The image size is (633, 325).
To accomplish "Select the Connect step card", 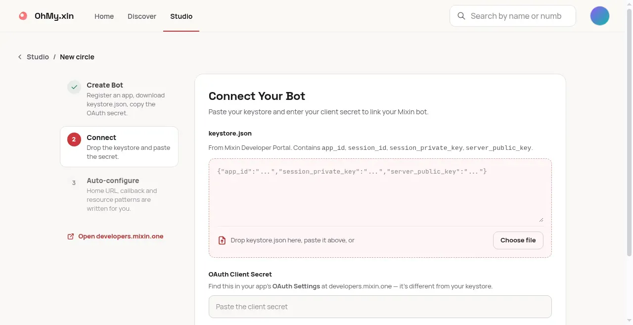I will point(119,146).
